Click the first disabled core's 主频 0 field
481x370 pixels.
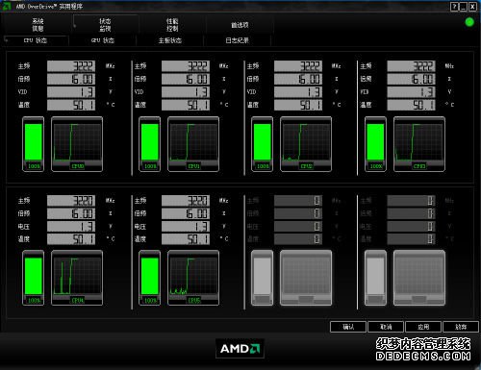coord(298,201)
